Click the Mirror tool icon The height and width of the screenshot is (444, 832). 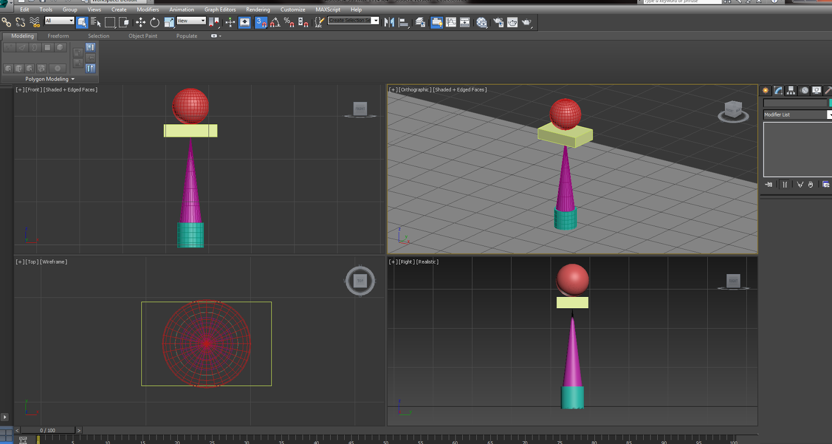tap(389, 22)
